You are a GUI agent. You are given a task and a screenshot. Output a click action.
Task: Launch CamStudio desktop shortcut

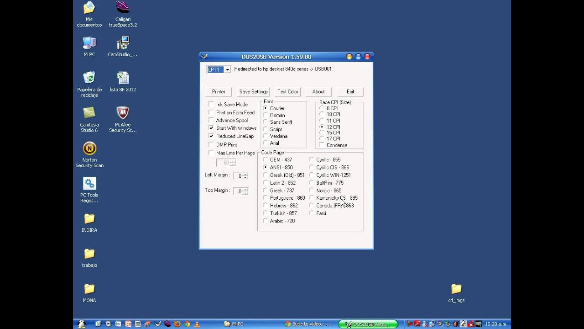click(x=122, y=47)
